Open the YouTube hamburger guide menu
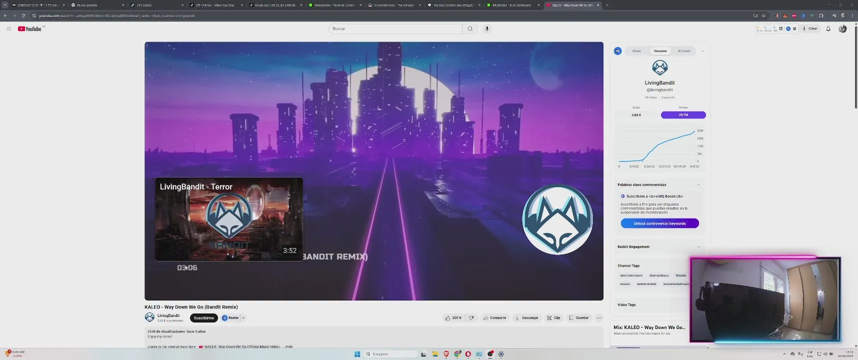This screenshot has width=858, height=360. tap(8, 28)
